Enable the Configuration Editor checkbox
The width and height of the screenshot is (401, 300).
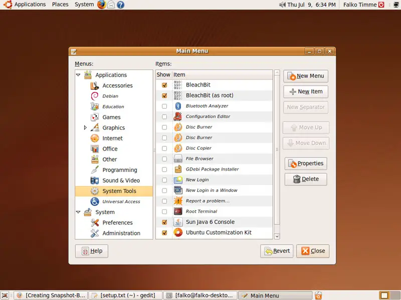click(164, 116)
